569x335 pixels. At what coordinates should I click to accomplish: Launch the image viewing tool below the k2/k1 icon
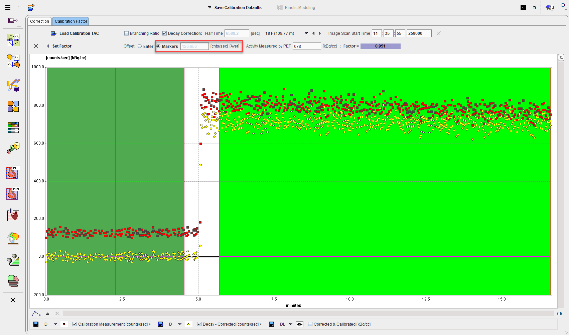click(x=13, y=61)
